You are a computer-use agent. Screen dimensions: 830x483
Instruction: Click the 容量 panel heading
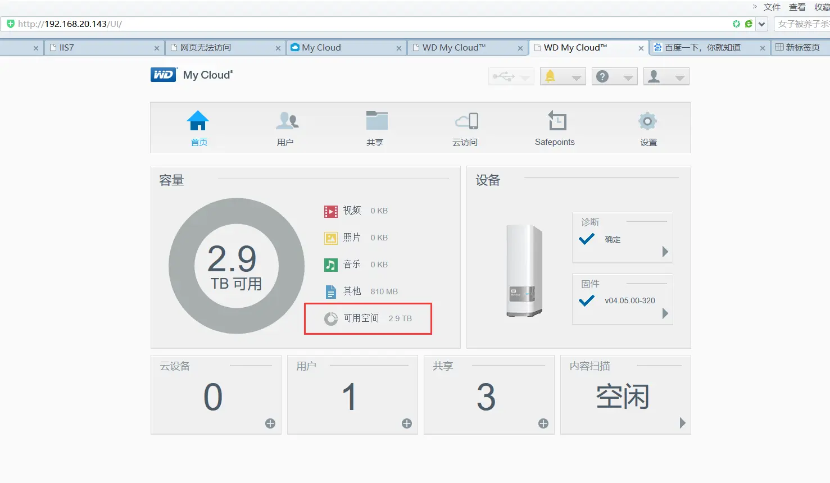(171, 180)
